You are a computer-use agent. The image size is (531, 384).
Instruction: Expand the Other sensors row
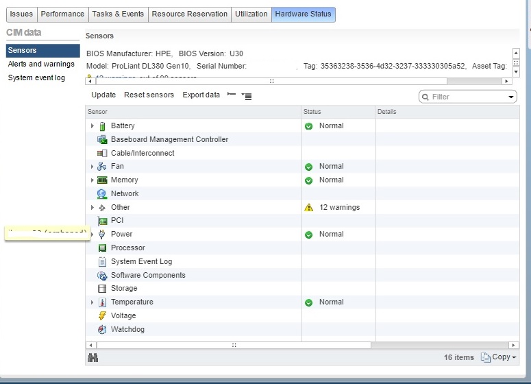[x=92, y=207]
